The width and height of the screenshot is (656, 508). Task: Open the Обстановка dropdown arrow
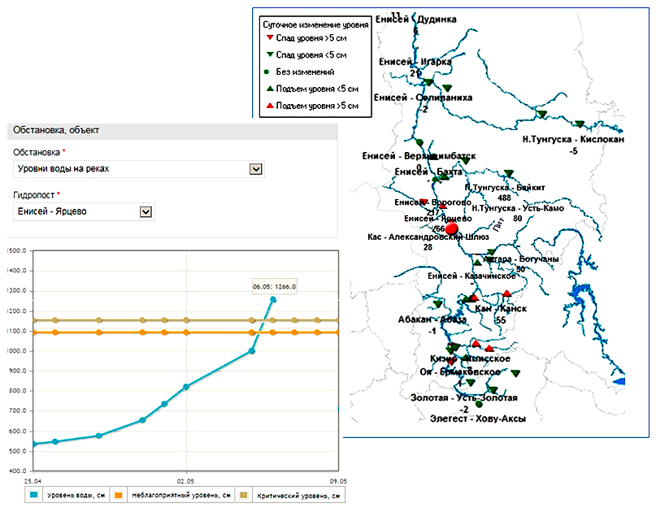(x=255, y=169)
